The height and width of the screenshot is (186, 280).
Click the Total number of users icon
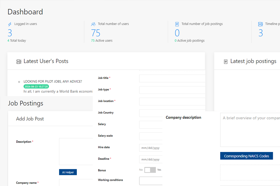click(x=93, y=24)
